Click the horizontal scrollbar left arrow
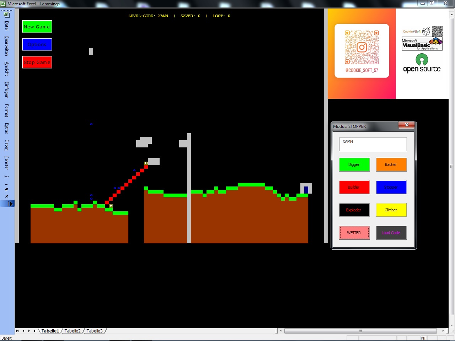 (281, 331)
